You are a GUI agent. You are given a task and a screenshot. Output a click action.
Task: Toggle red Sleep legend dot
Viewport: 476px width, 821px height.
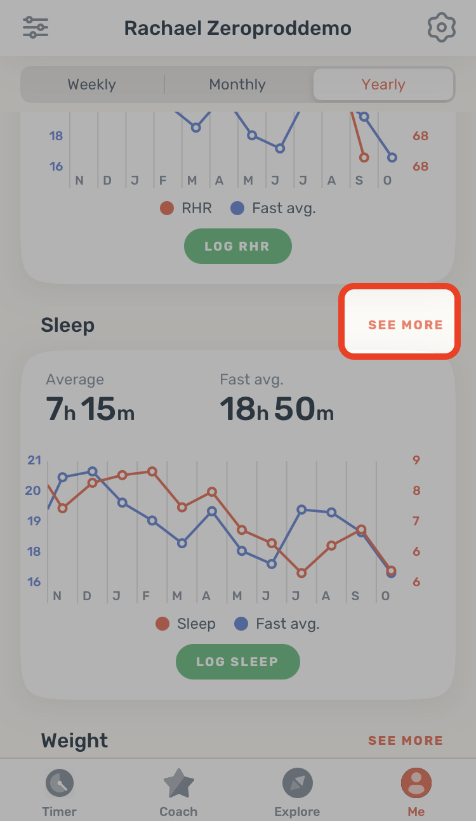click(162, 624)
